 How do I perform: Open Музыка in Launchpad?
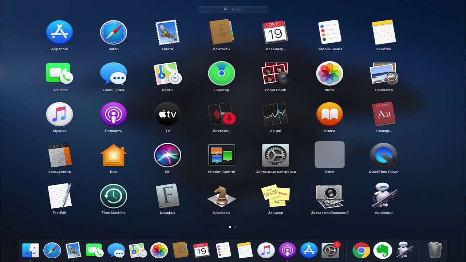pos(59,114)
